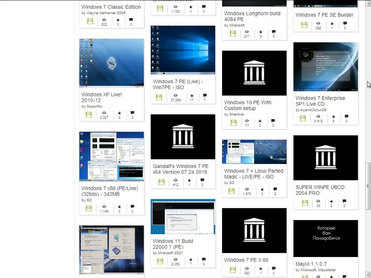Open Gandalf's Windows 7 PE archive-logo thumbnail
The image size is (371, 278).
click(x=183, y=137)
